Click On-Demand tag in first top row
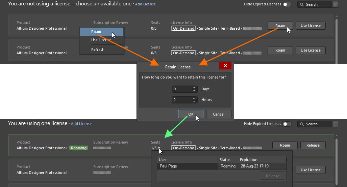Image resolution: width=347 pixels, height=187 pixels. tap(183, 28)
